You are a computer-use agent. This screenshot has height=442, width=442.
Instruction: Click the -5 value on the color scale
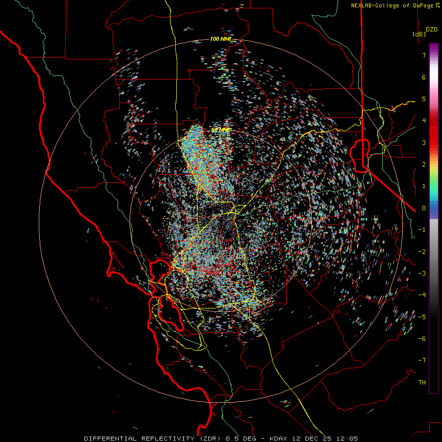422,317
